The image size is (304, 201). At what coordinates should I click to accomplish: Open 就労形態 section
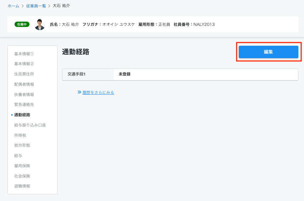click(22, 145)
